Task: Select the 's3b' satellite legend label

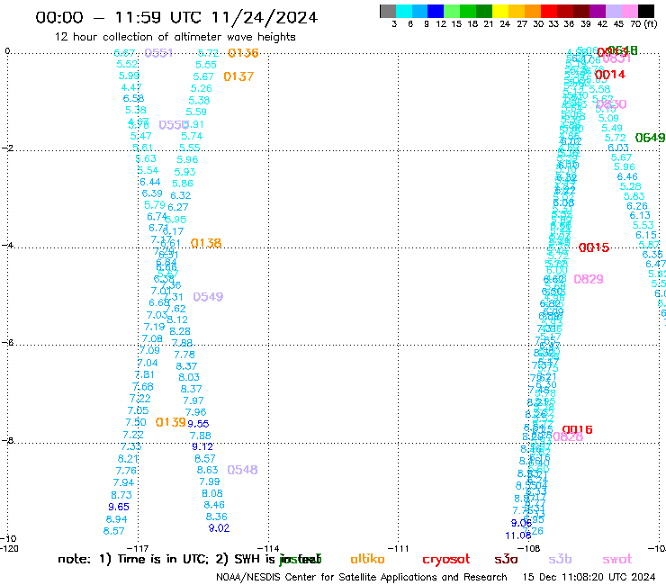Action: 560,559
